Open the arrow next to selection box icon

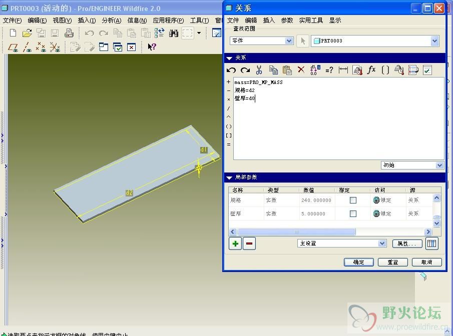tap(199, 33)
